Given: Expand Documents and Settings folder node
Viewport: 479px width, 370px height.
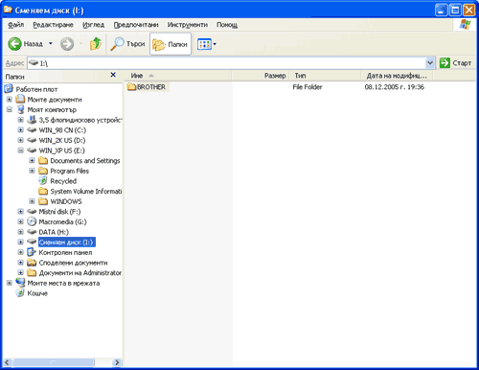Looking at the screenshot, I should tap(32, 161).
